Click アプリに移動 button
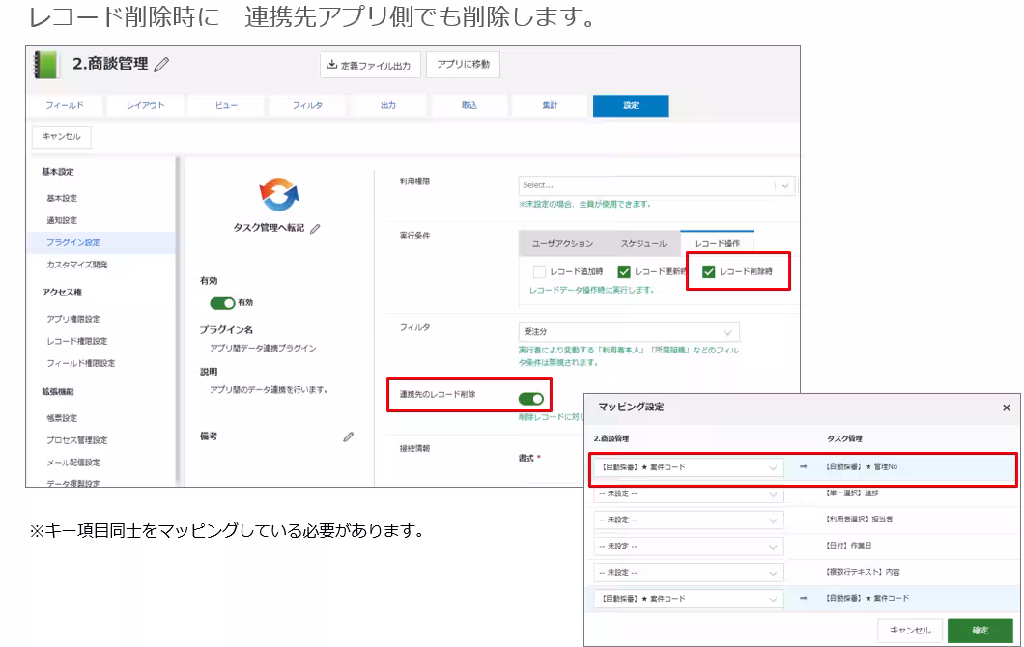1024x647 pixels. click(x=463, y=64)
